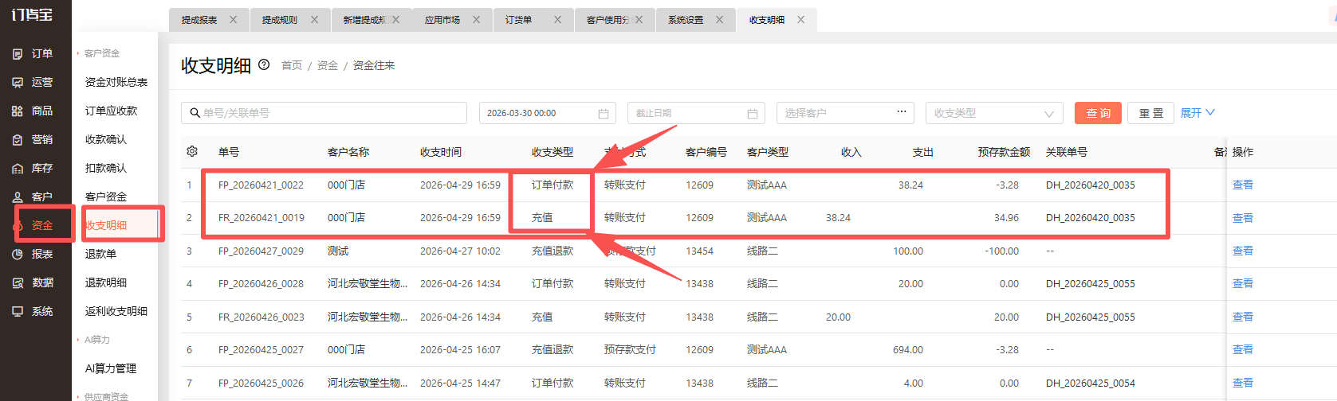This screenshot has width=1337, height=401.
Task: Open 返利收支明细 in the submenu
Action: click(x=116, y=311)
